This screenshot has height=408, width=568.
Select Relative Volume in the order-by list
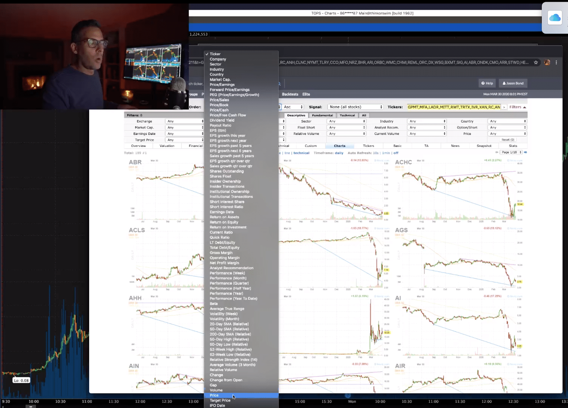pyautogui.click(x=241, y=370)
